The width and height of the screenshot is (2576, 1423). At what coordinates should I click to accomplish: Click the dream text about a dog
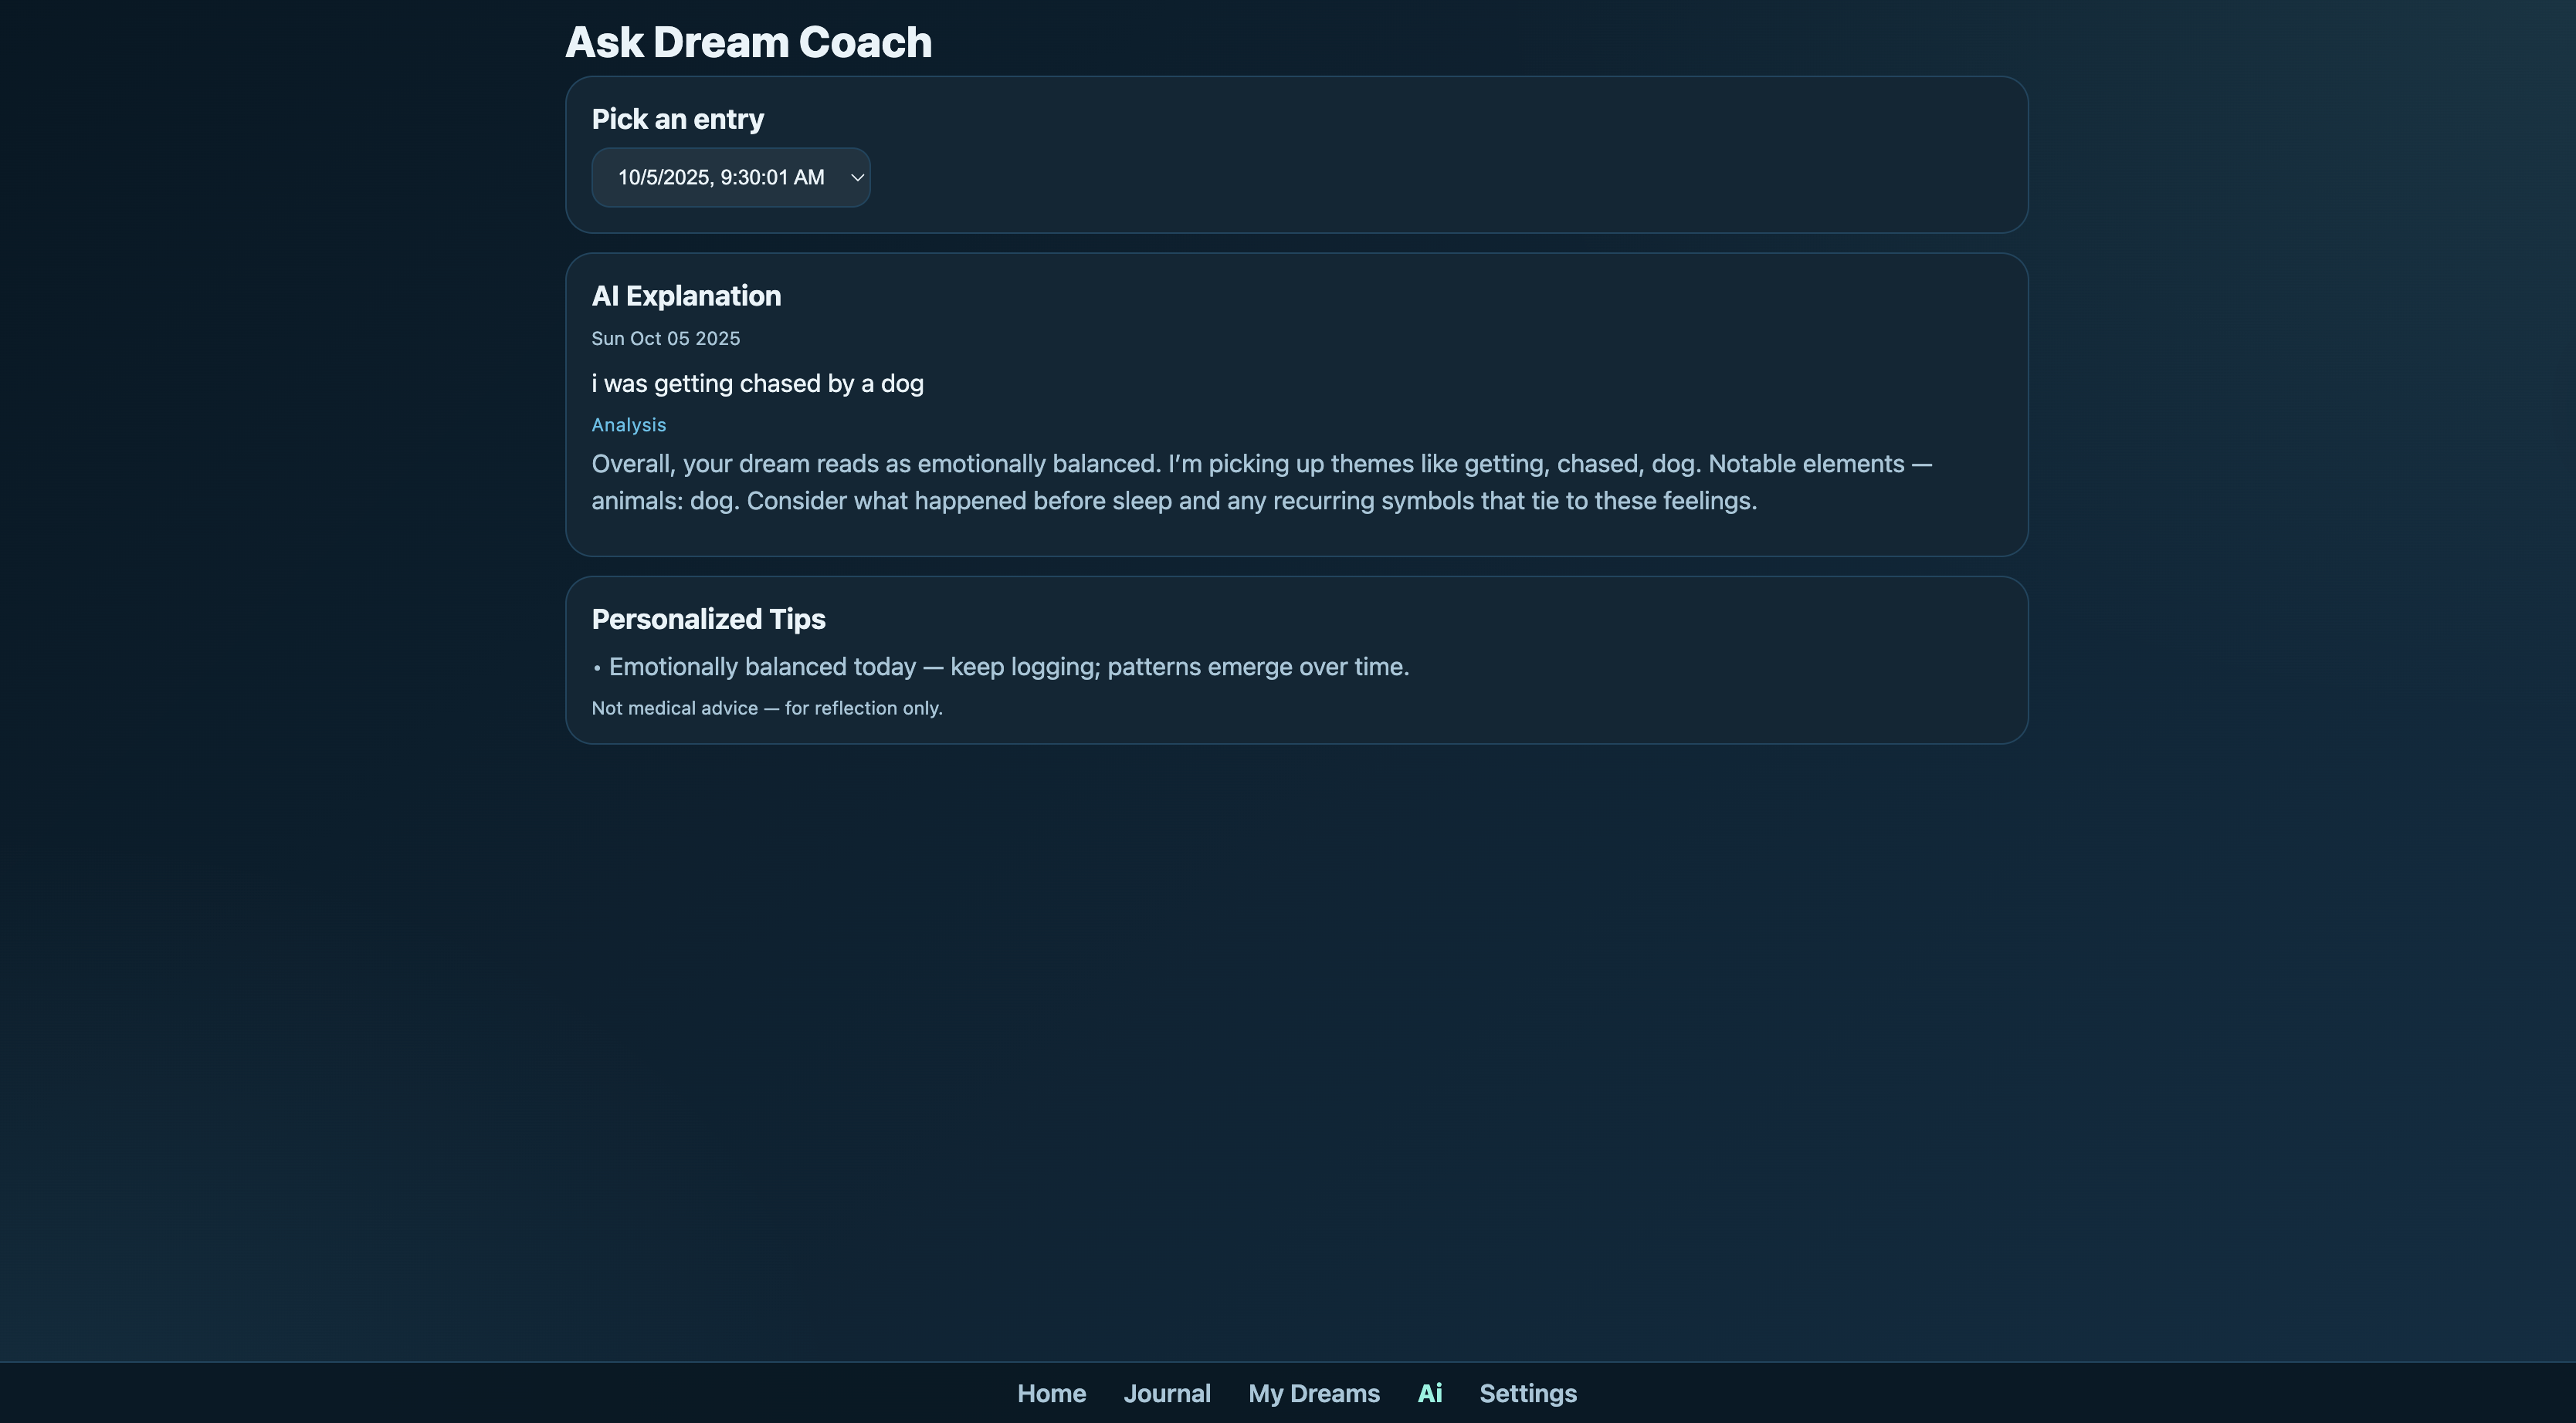pos(757,384)
